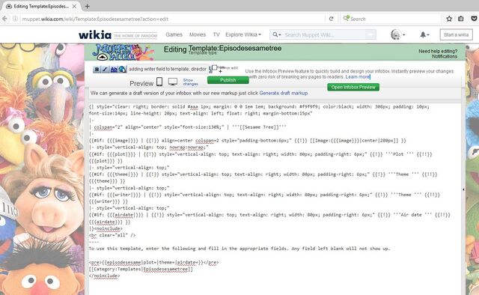Focus the edit summary field

click(168, 69)
